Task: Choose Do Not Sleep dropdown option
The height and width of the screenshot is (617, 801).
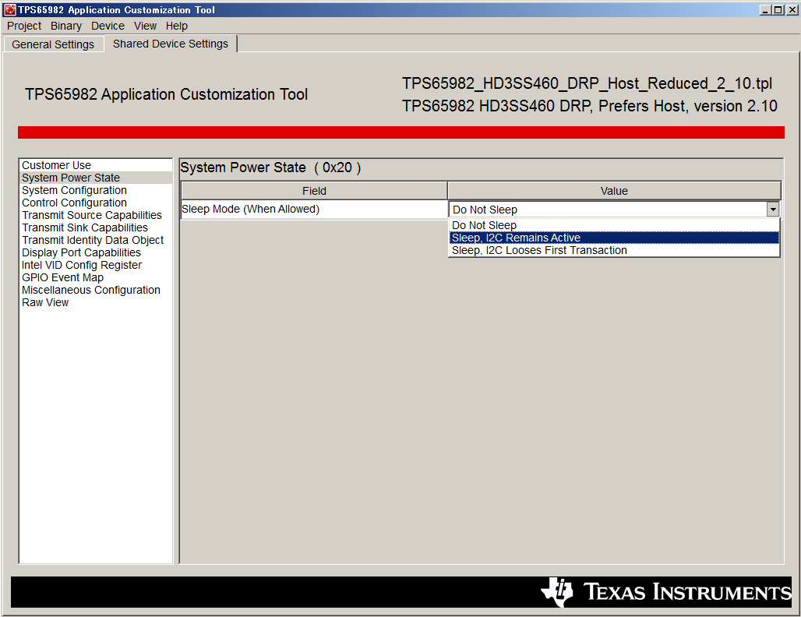Action: pos(614,225)
